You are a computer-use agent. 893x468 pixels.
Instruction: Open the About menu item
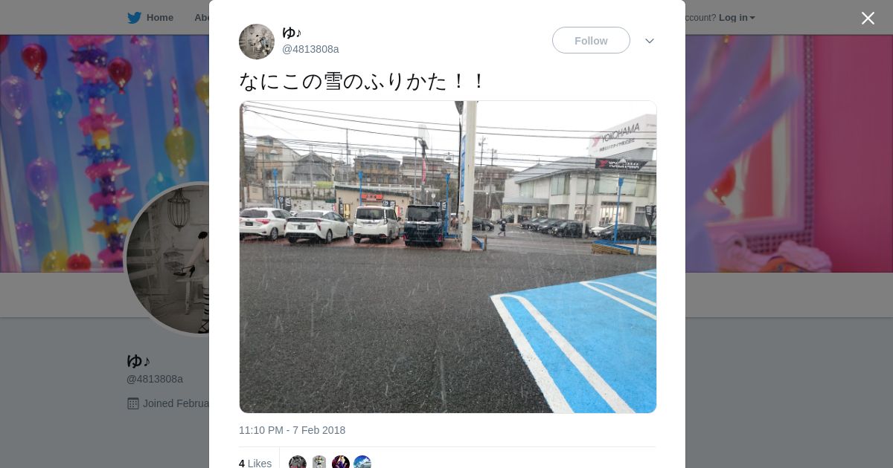click(x=202, y=18)
